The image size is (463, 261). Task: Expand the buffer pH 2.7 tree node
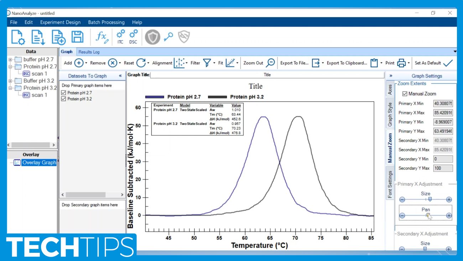click(10, 60)
